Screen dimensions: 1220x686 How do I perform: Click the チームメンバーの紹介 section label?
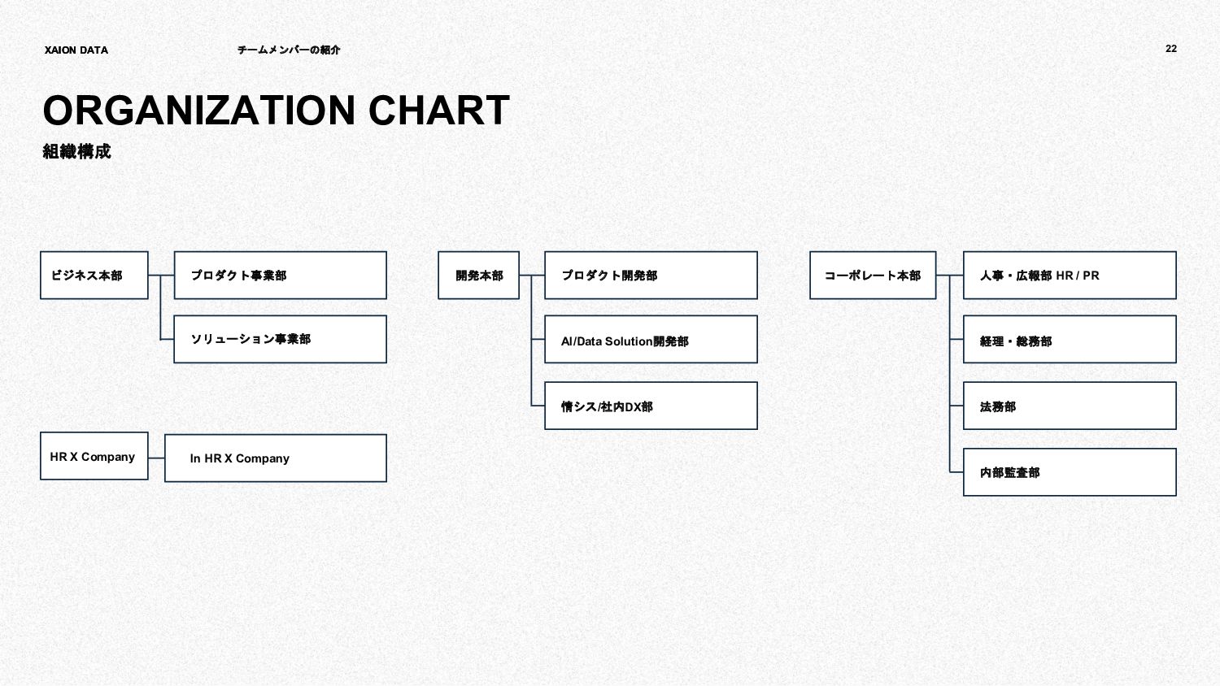pyautogui.click(x=289, y=50)
